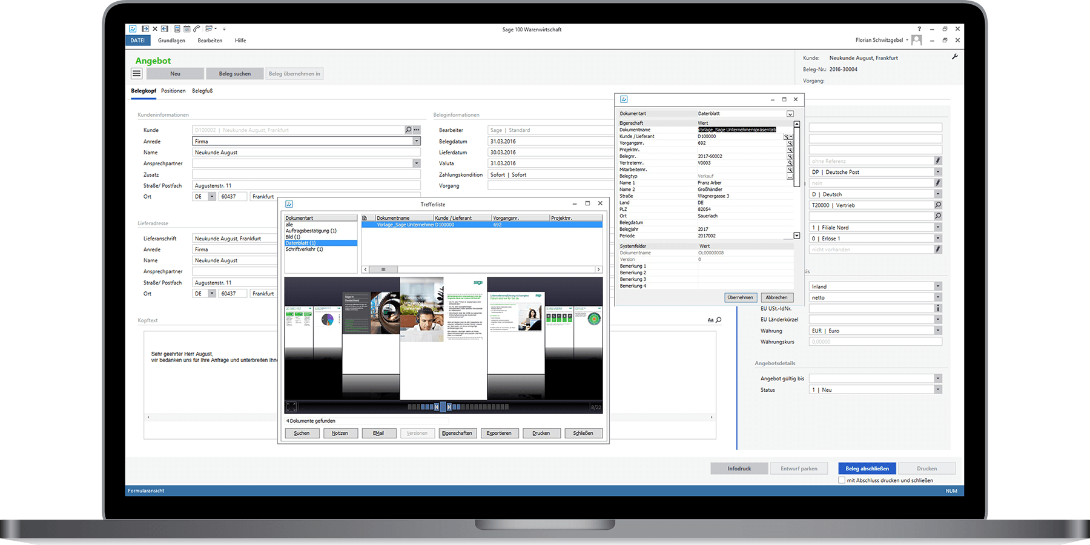The height and width of the screenshot is (545, 1090).
Task: Click the center document page thumbnail in preview
Action: (443, 338)
